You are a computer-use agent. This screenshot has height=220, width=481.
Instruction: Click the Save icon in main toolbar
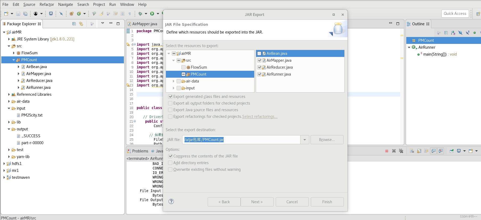pyautogui.click(x=18, y=14)
